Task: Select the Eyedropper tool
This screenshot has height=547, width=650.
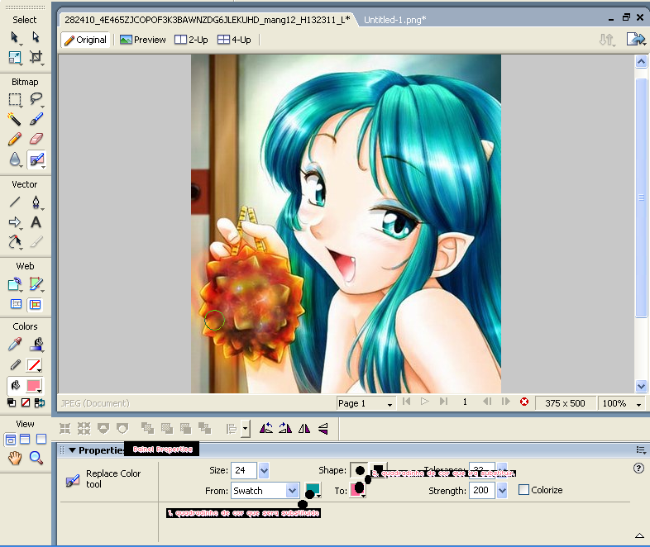Action: [x=15, y=344]
